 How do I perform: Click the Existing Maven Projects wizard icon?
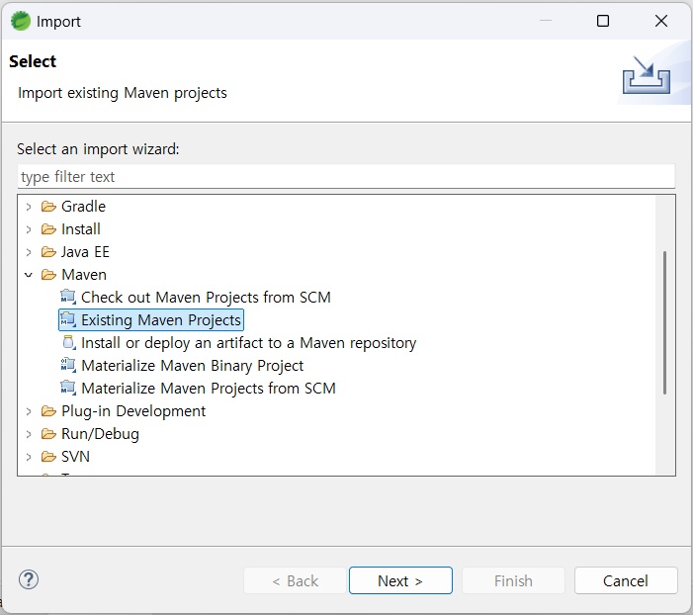68,319
